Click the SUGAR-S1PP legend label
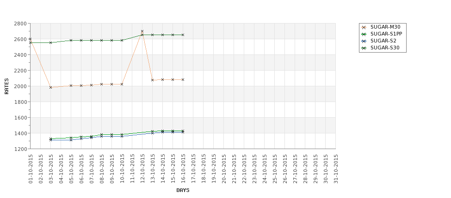This screenshot has height=198, width=451. click(386, 34)
